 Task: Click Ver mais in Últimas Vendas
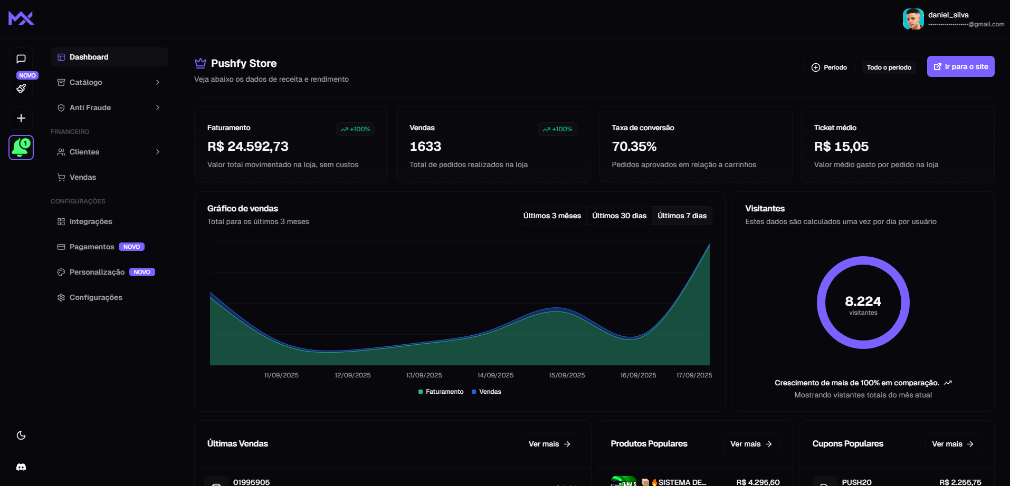click(550, 444)
